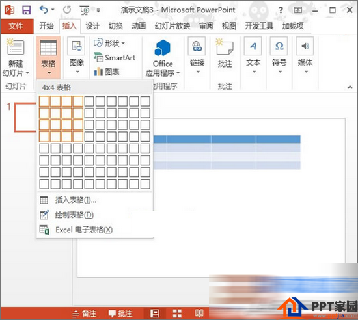Select slide 1 thumbnail in panel
Screen dimensions: 358x320
(25, 117)
